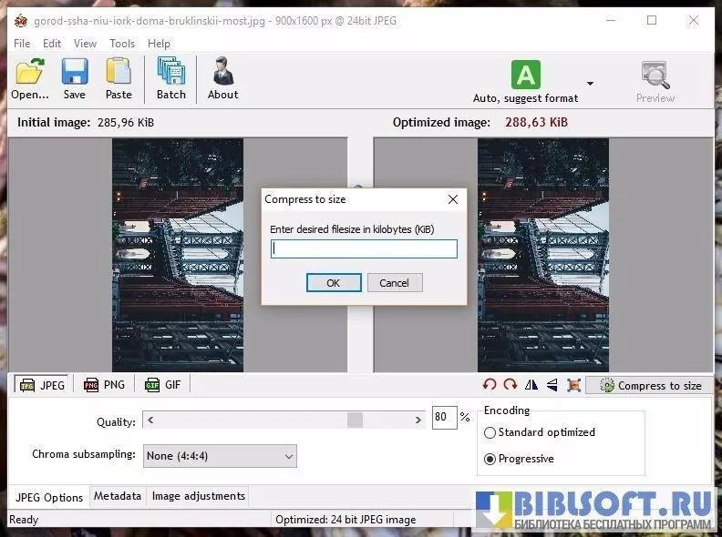Cancel the Compress to size dialog

tap(394, 283)
